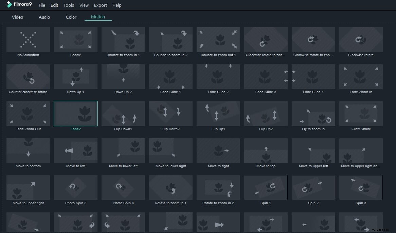Choose the "Grow Shrink" motion effect
396x233 pixels.
point(361,113)
